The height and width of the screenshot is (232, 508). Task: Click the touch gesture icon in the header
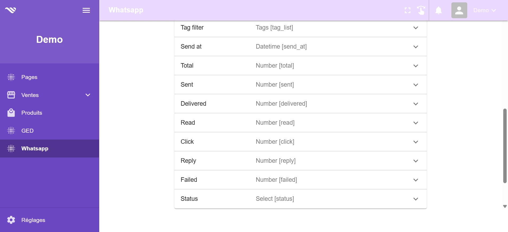point(421,10)
